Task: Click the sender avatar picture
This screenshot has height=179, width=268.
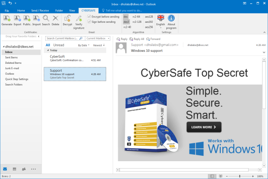Action: coord(121,48)
